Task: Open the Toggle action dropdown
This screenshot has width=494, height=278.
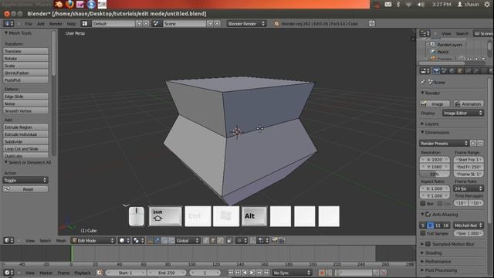Action: [25, 180]
